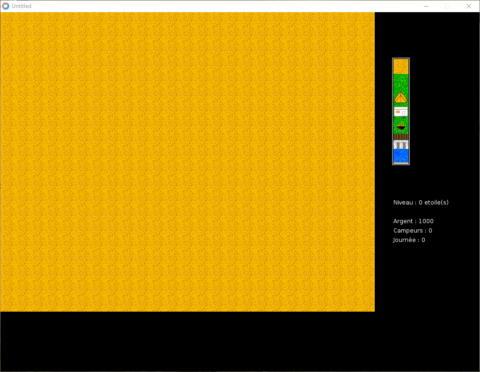This screenshot has height=372, width=480.
Task: Click the heart app icon in title bar
Action: pos(6,6)
